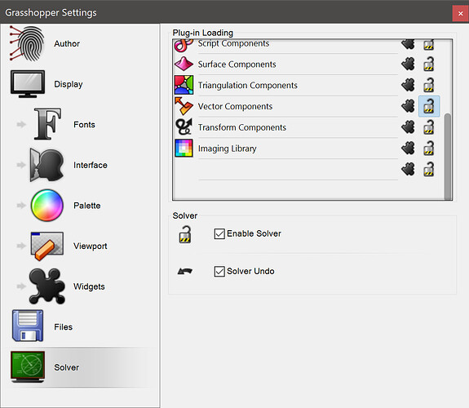Toggle the lock in the unnamed last row
Screen dimensions: 469x408
[428, 169]
